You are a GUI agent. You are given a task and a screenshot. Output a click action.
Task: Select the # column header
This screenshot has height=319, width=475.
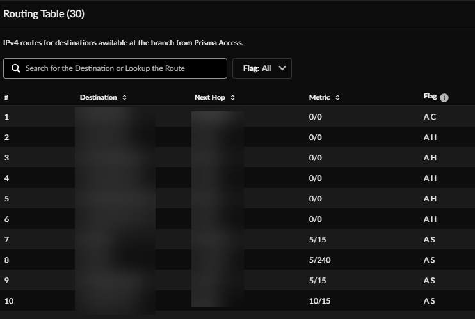tap(6, 98)
